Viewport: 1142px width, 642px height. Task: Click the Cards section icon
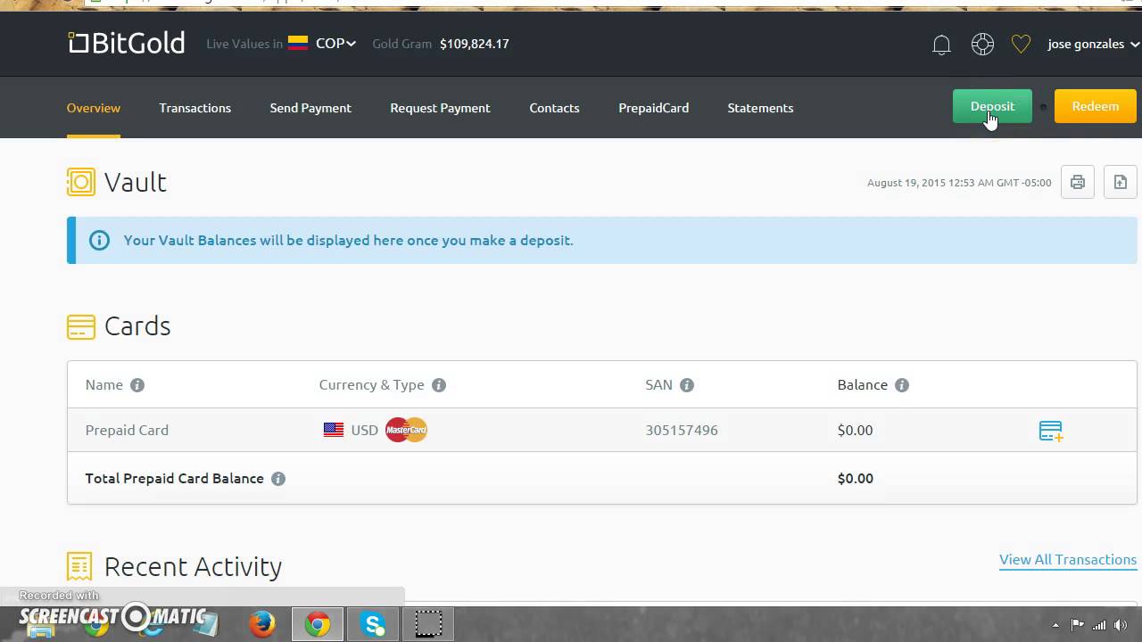coord(80,326)
